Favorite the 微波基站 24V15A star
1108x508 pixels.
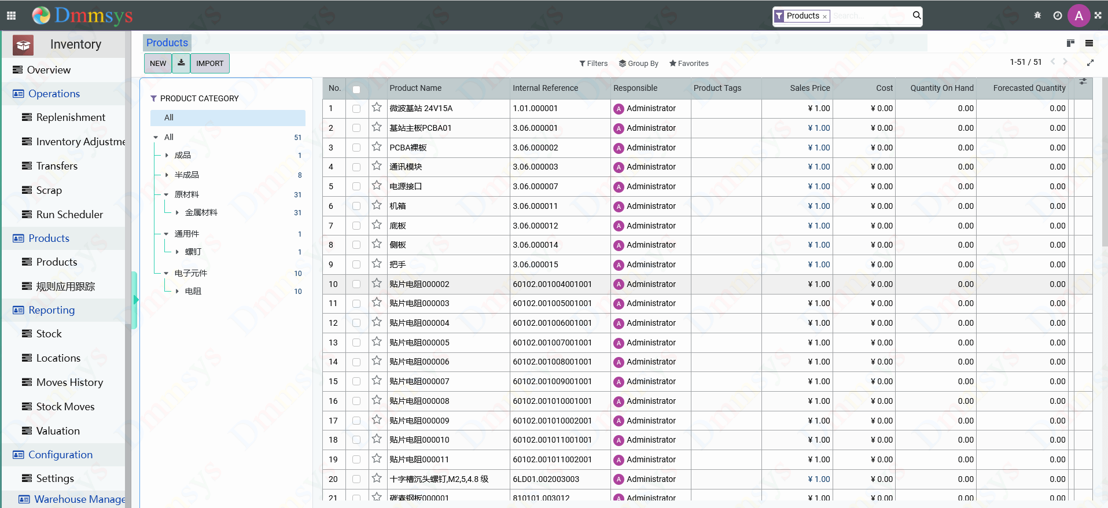click(x=377, y=108)
